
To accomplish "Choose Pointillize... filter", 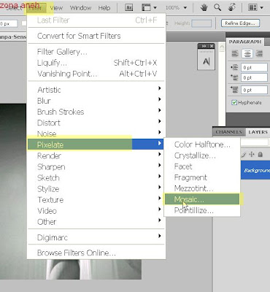I will coord(202,210).
